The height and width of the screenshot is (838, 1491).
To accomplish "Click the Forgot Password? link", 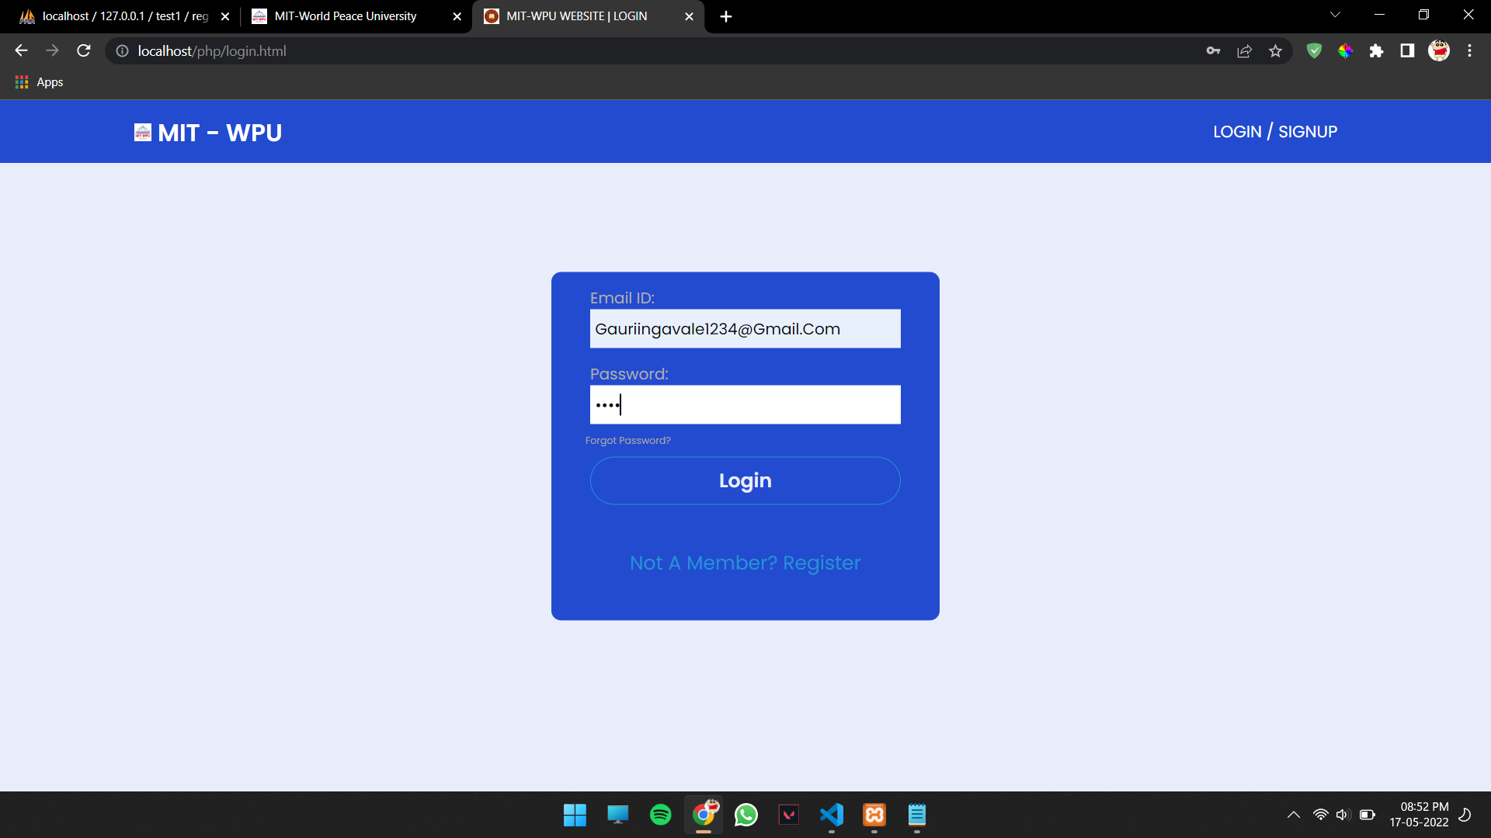I will pos(627,440).
